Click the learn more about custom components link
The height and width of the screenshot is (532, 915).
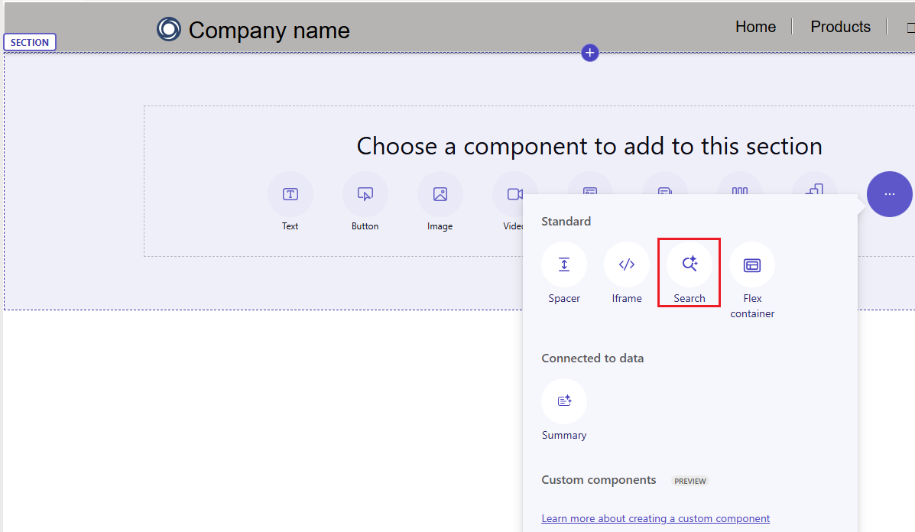tap(655, 518)
